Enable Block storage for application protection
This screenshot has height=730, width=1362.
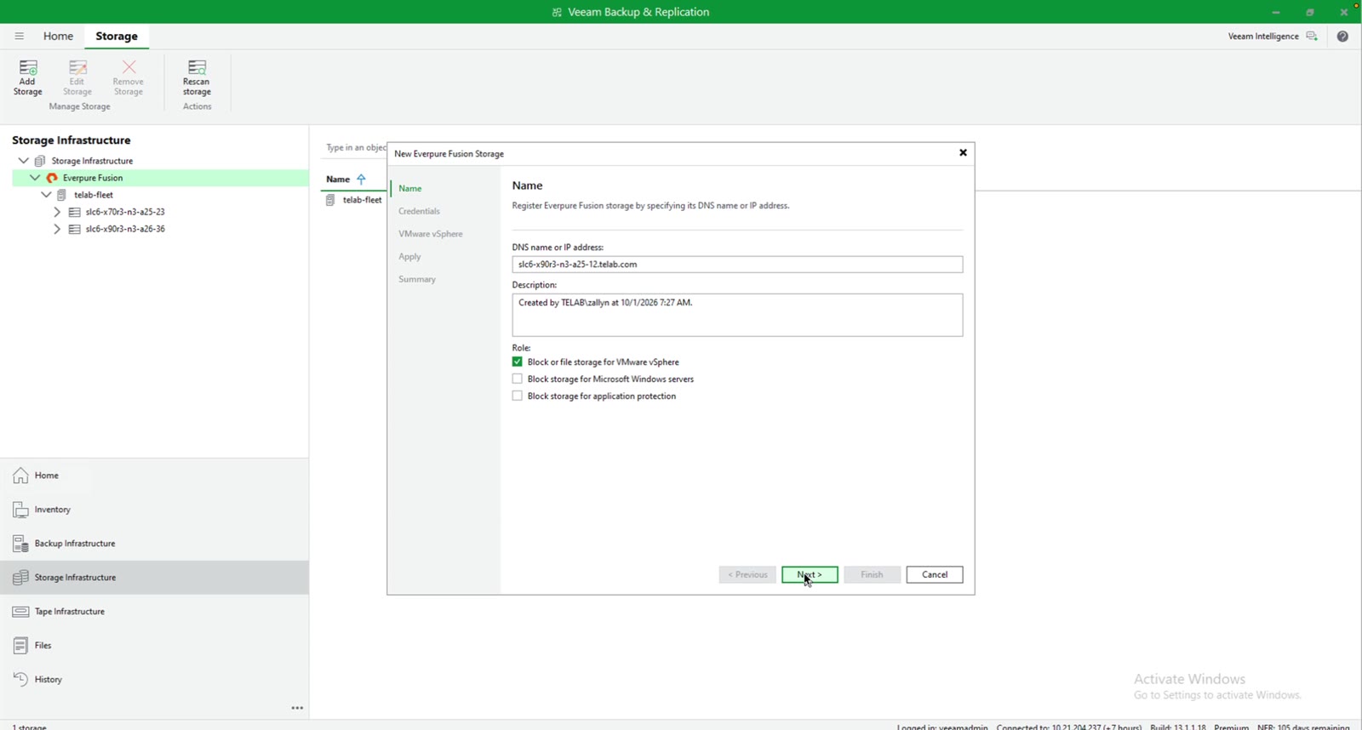pyautogui.click(x=518, y=396)
